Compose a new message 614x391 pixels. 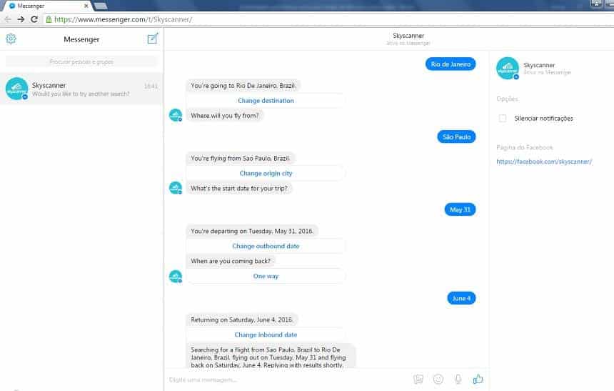(x=153, y=39)
